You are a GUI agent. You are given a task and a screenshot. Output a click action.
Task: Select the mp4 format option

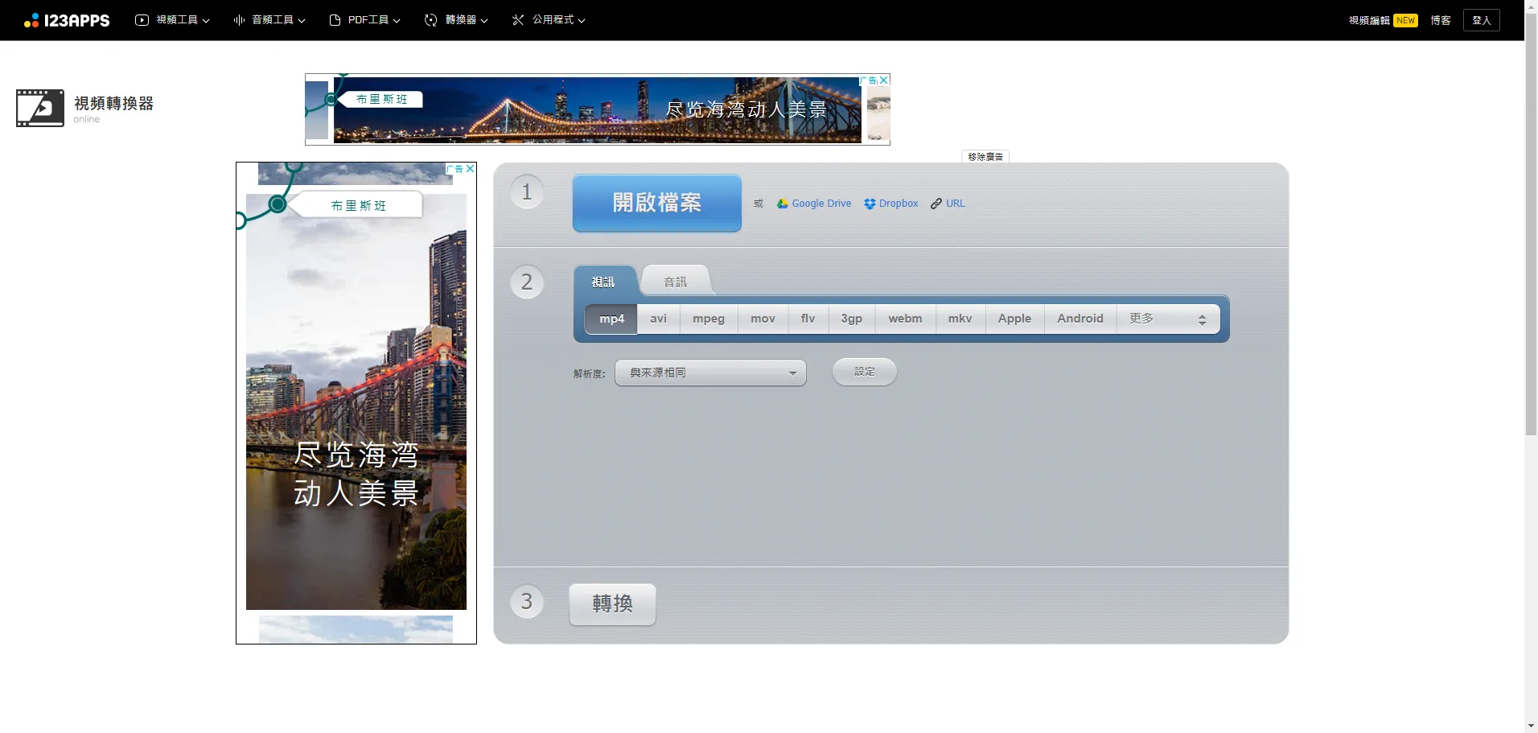(611, 319)
